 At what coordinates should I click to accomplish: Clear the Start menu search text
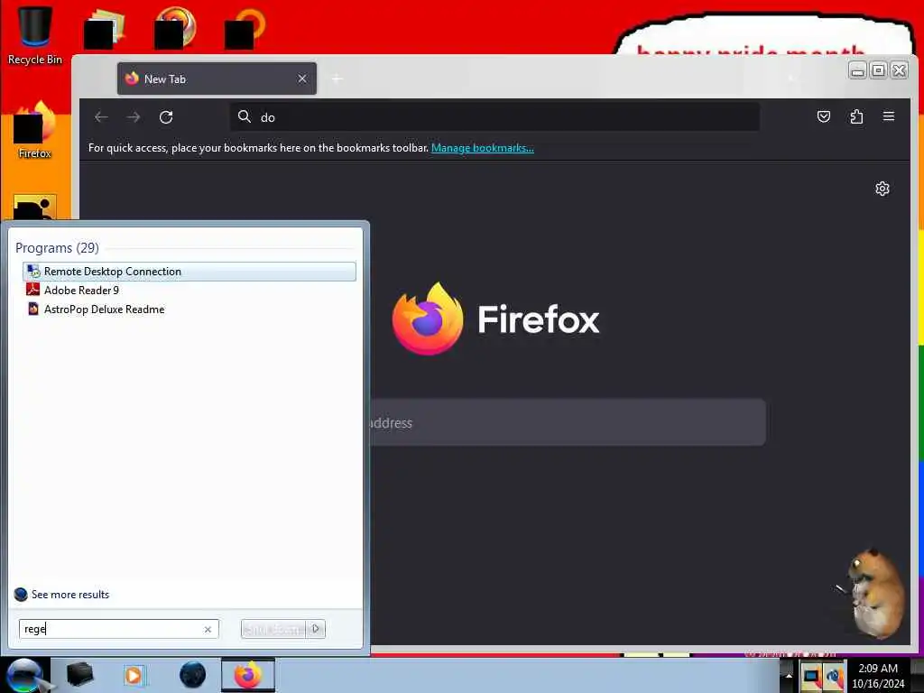208,629
